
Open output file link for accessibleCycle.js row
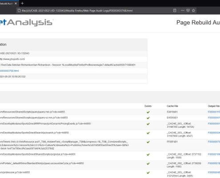point(214,163)
